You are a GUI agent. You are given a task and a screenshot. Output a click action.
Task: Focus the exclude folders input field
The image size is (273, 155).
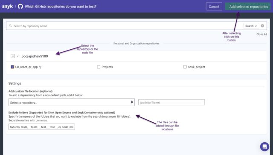(42, 127)
